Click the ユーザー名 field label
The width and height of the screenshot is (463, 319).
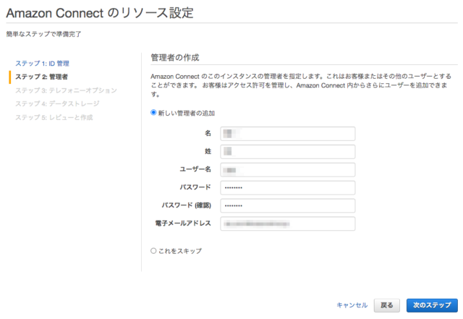(x=195, y=169)
